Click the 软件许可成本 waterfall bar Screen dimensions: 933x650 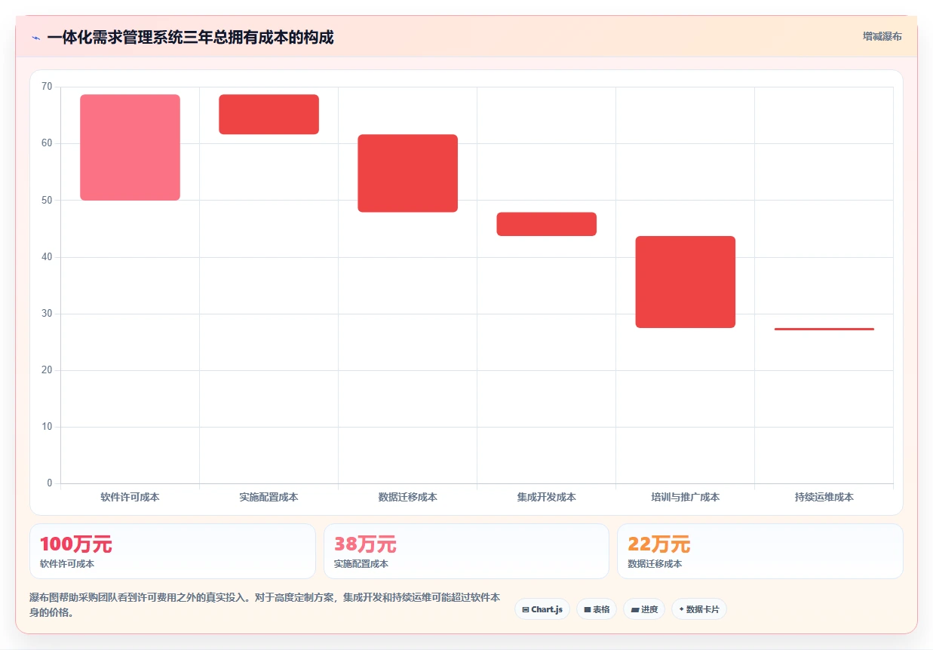click(x=130, y=148)
